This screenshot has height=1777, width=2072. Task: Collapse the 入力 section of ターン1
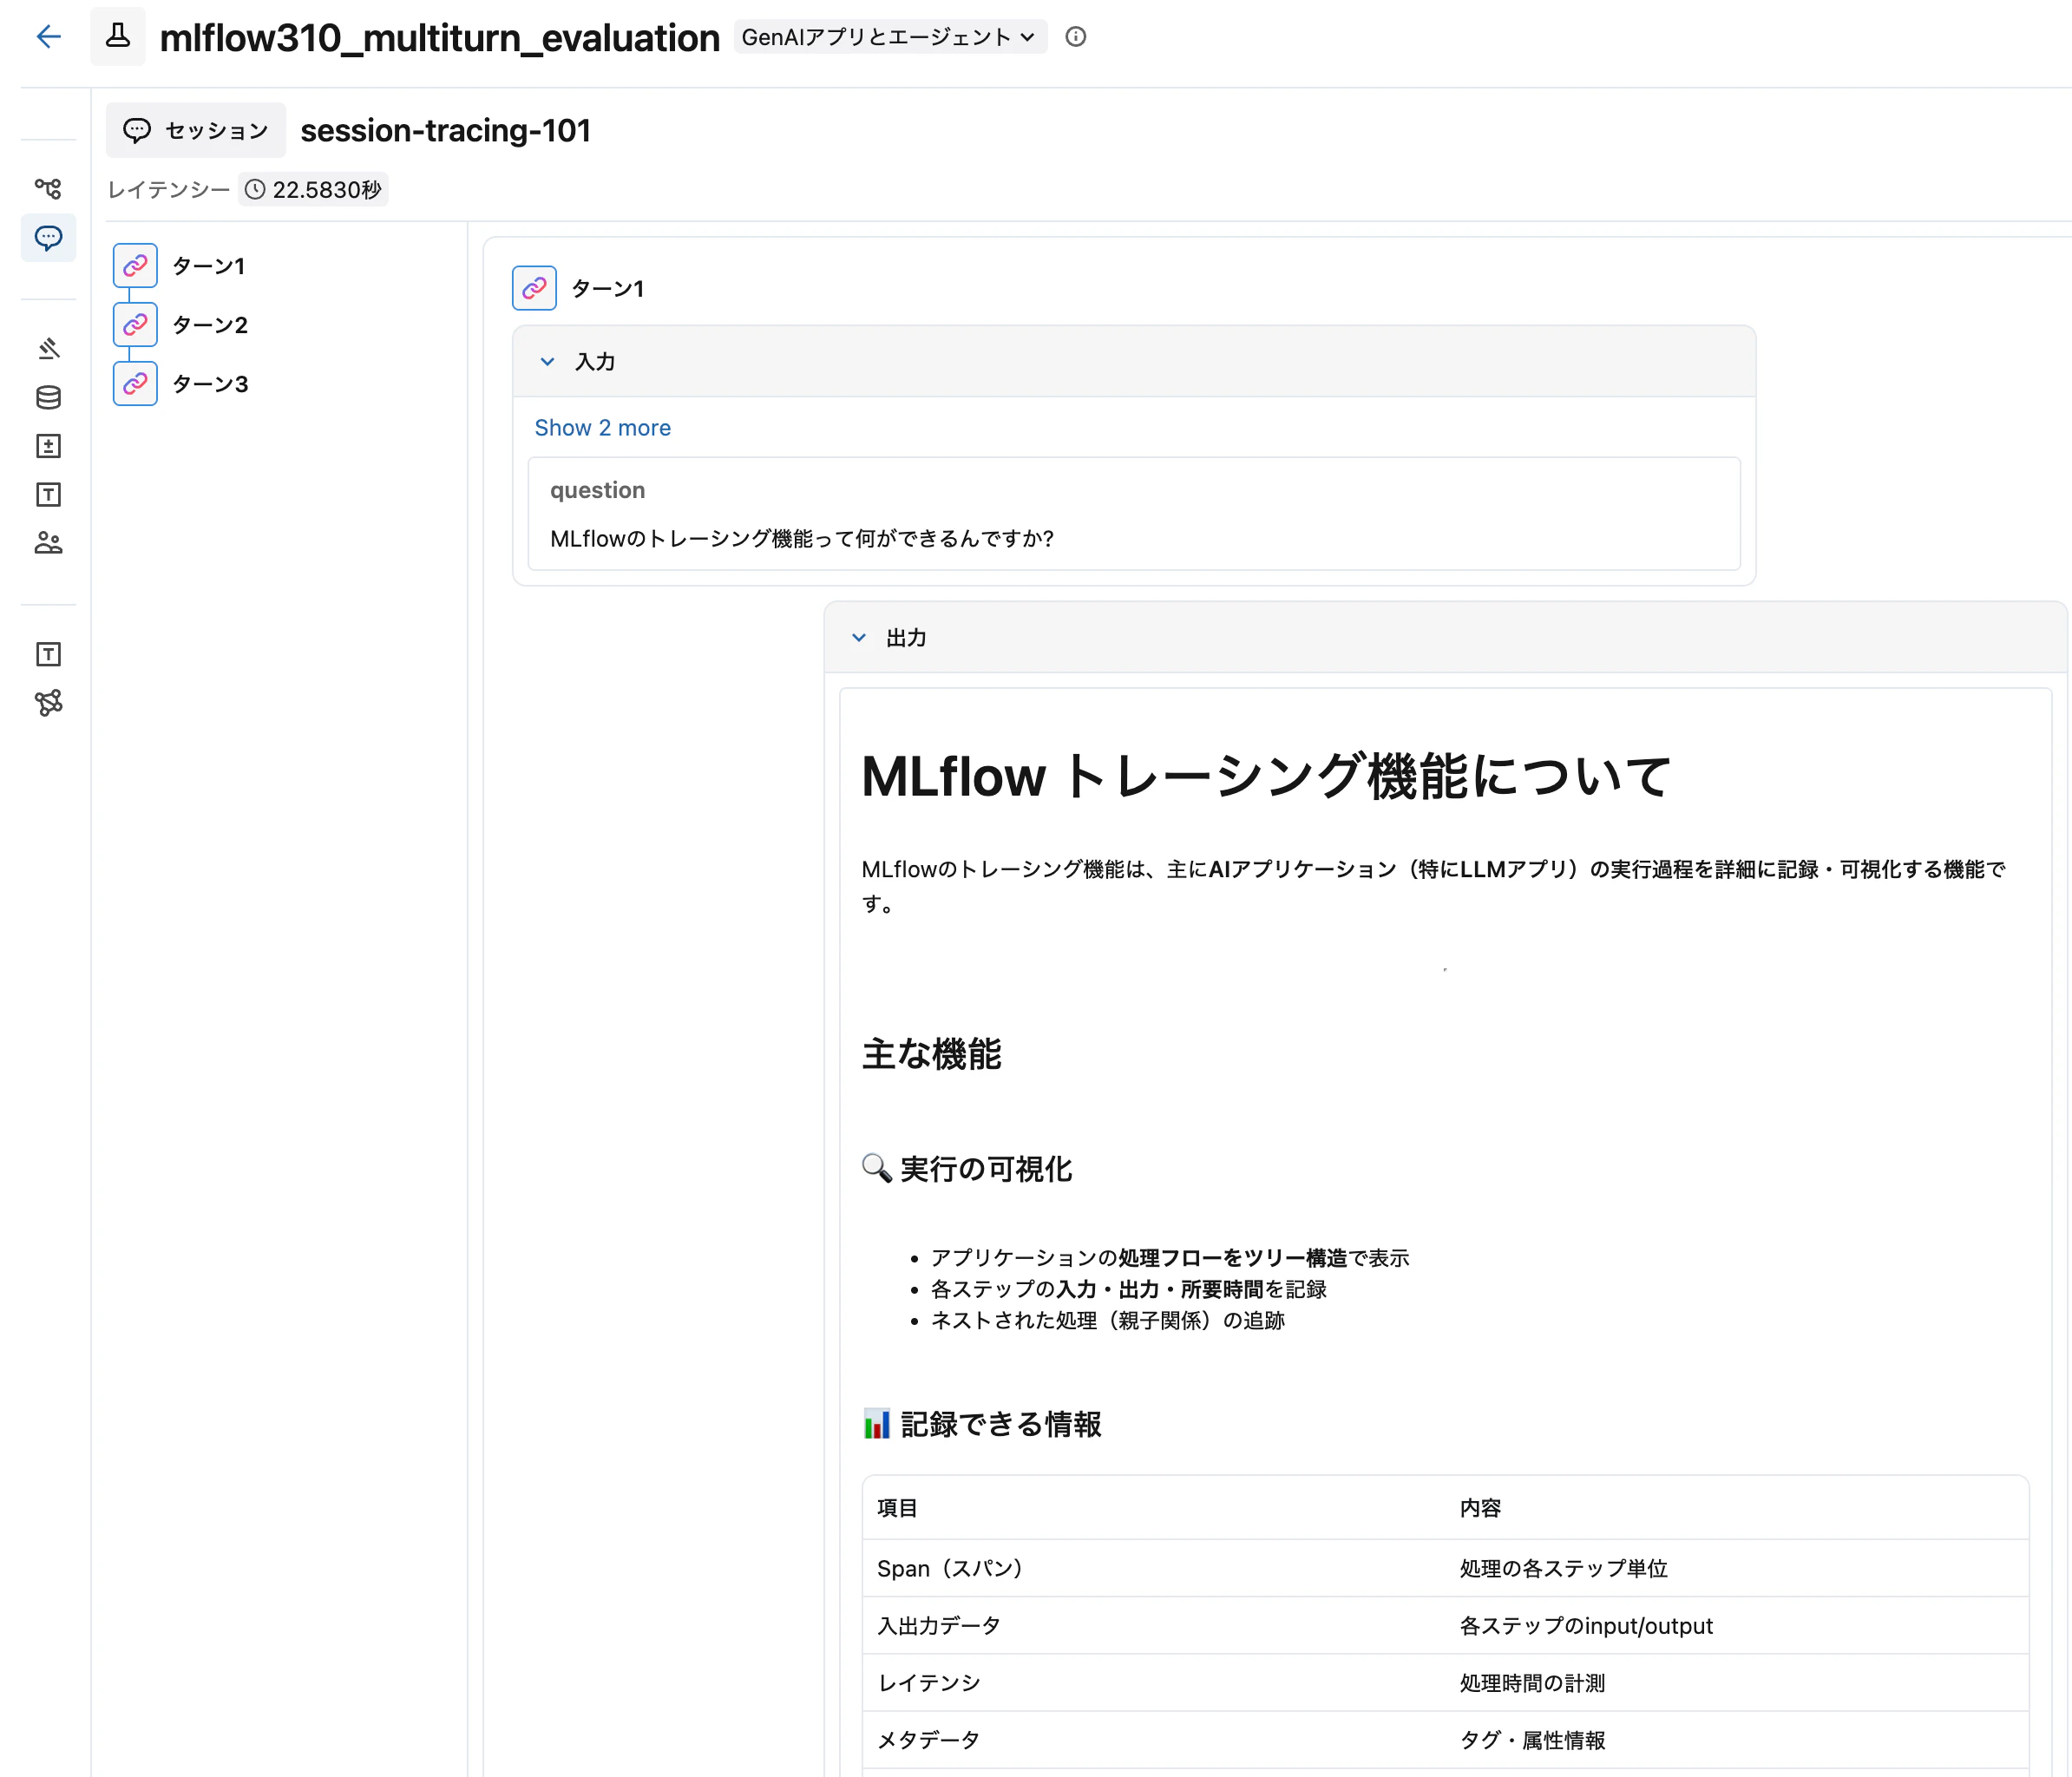[x=547, y=362]
